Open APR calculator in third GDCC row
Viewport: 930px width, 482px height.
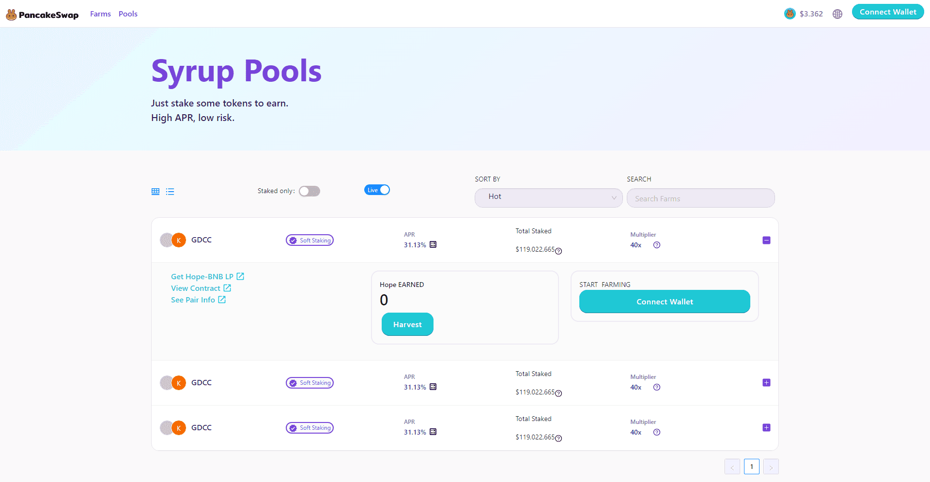433,432
